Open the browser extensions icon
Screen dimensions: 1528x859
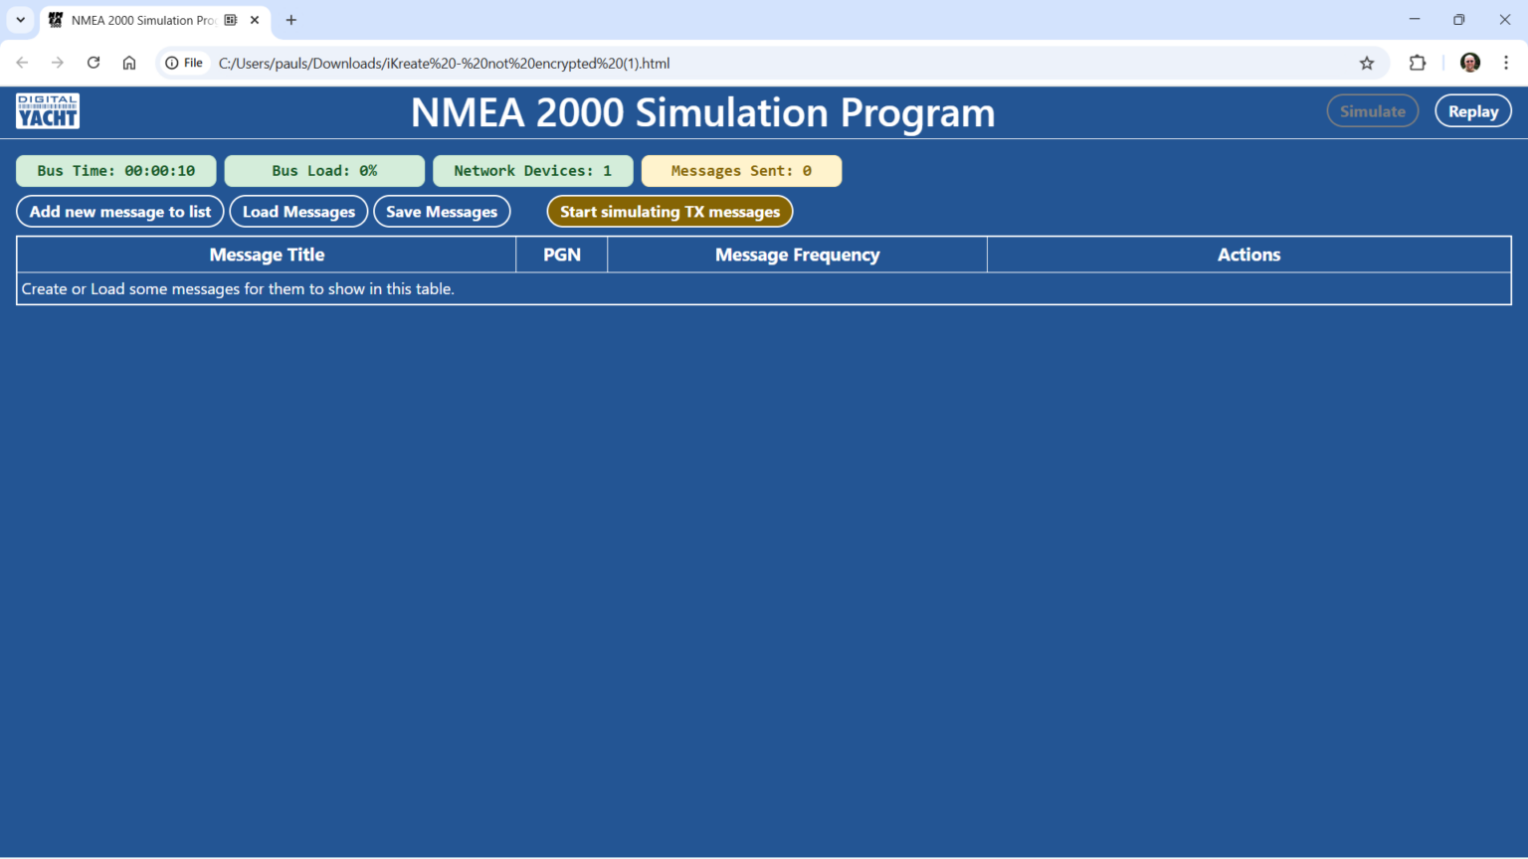[x=1417, y=63]
